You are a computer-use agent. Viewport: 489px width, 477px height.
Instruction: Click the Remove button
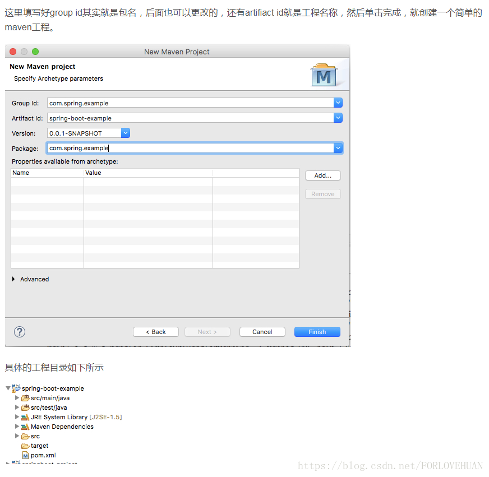click(x=323, y=194)
